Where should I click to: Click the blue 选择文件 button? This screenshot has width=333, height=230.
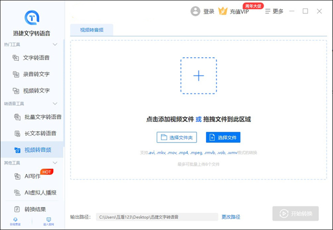pyautogui.click(x=223, y=137)
